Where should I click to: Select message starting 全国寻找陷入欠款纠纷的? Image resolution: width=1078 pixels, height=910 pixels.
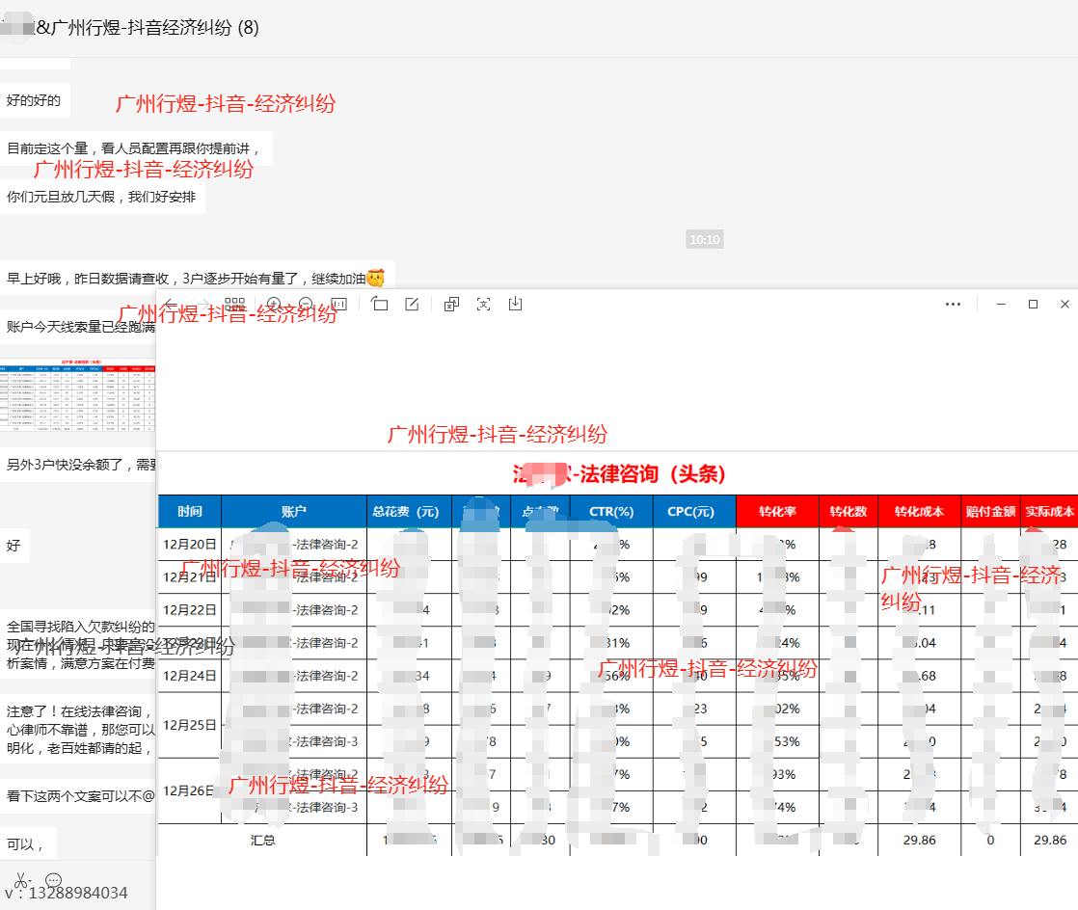pos(78,645)
